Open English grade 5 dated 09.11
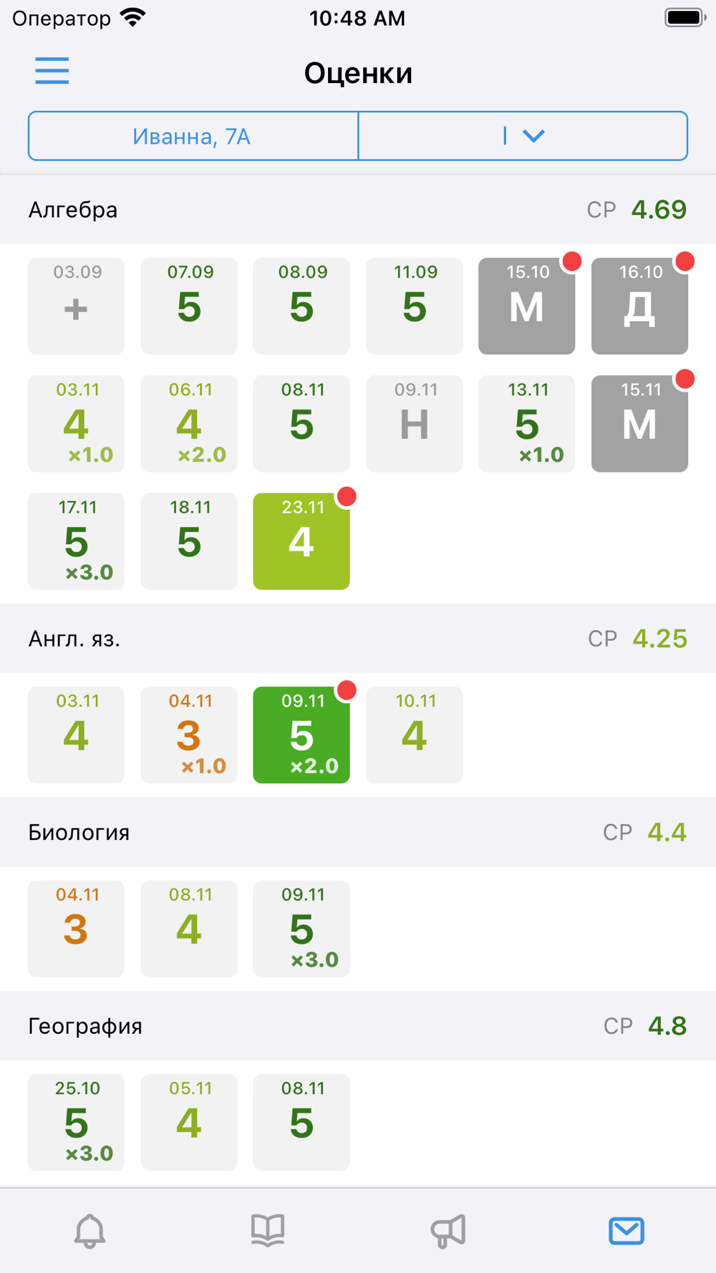This screenshot has width=716, height=1273. pyautogui.click(x=301, y=735)
